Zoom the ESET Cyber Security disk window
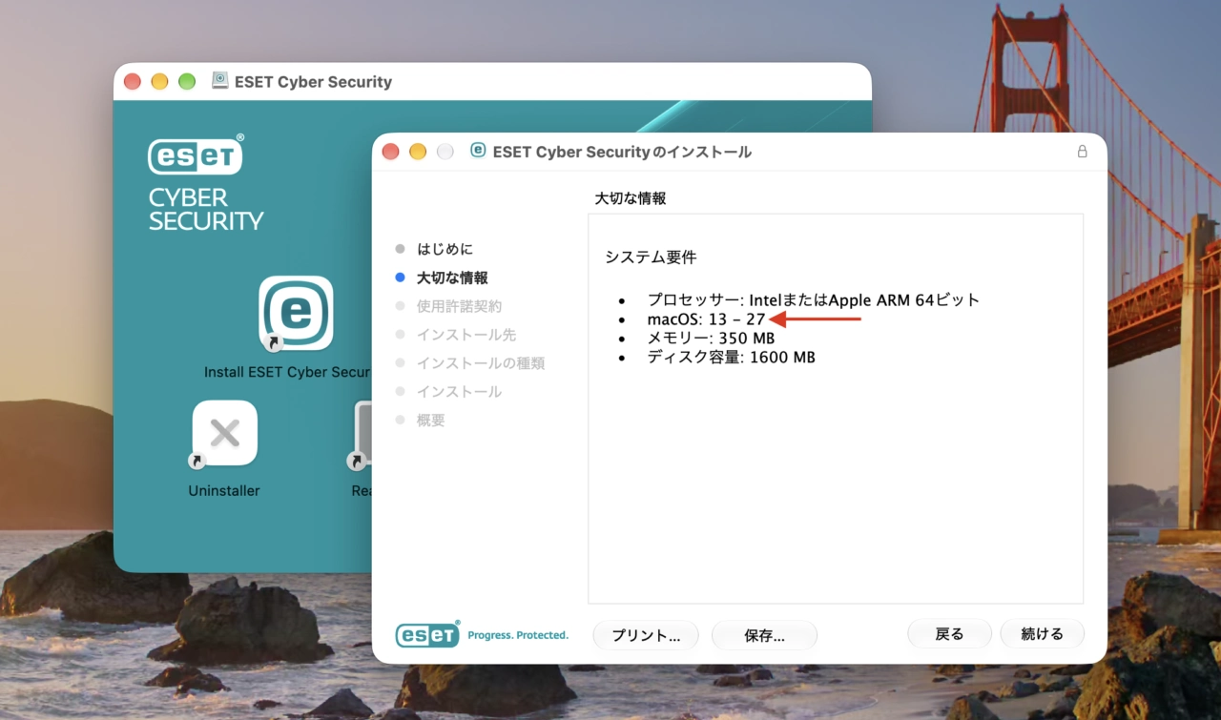Screen dimensions: 1221x720 [187, 82]
